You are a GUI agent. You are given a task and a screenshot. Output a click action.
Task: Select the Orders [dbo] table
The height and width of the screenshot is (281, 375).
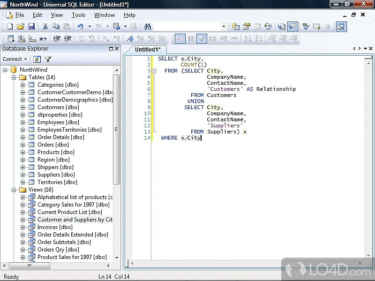(x=53, y=145)
